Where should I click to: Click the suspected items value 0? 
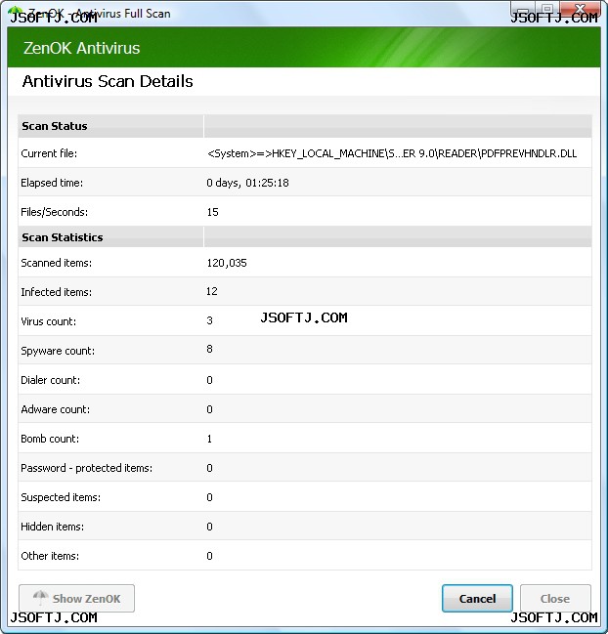click(209, 497)
